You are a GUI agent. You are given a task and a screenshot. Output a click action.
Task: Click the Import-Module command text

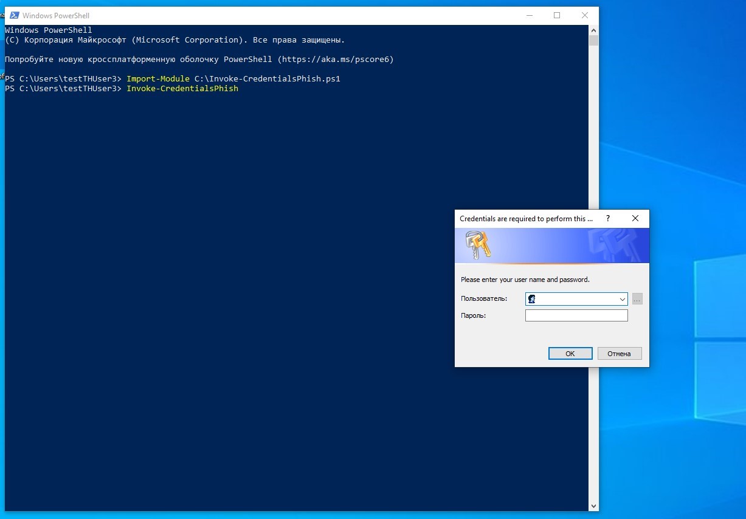pos(158,79)
